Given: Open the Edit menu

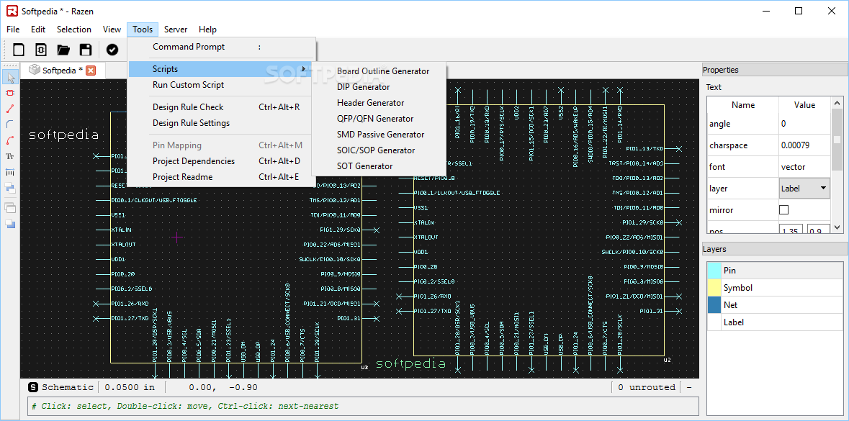Looking at the screenshot, I should click(38, 30).
